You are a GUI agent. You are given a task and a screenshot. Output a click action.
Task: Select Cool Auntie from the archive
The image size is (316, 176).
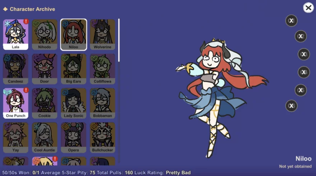coord(45,138)
